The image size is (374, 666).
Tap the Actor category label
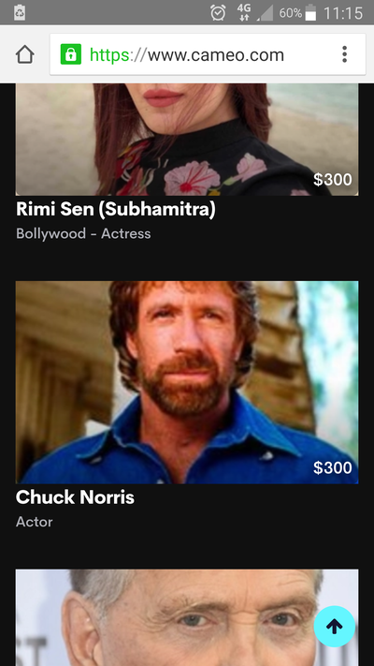pyautogui.click(x=35, y=522)
